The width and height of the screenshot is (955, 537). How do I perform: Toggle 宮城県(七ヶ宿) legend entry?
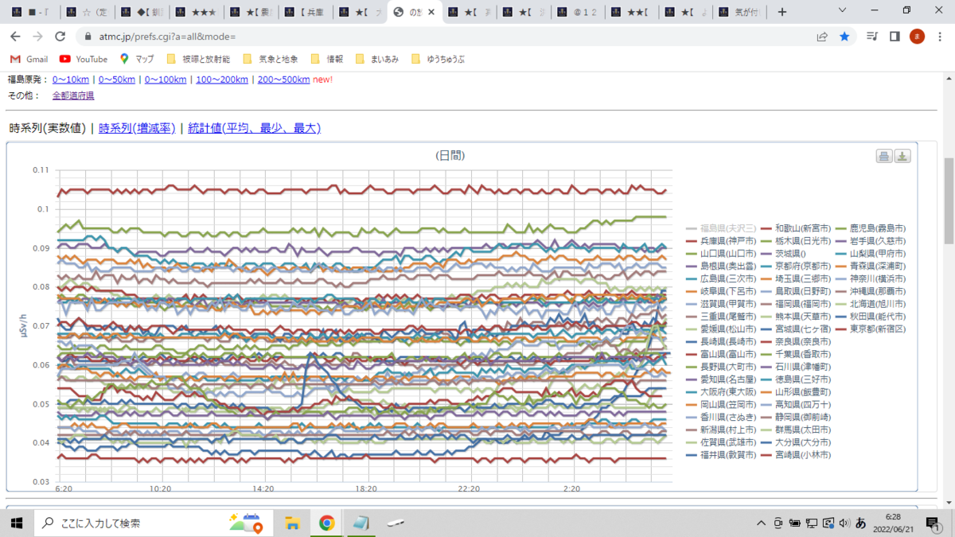click(x=794, y=329)
